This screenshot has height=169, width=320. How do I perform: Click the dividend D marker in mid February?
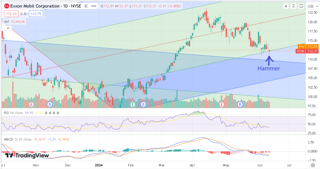pos(143,105)
